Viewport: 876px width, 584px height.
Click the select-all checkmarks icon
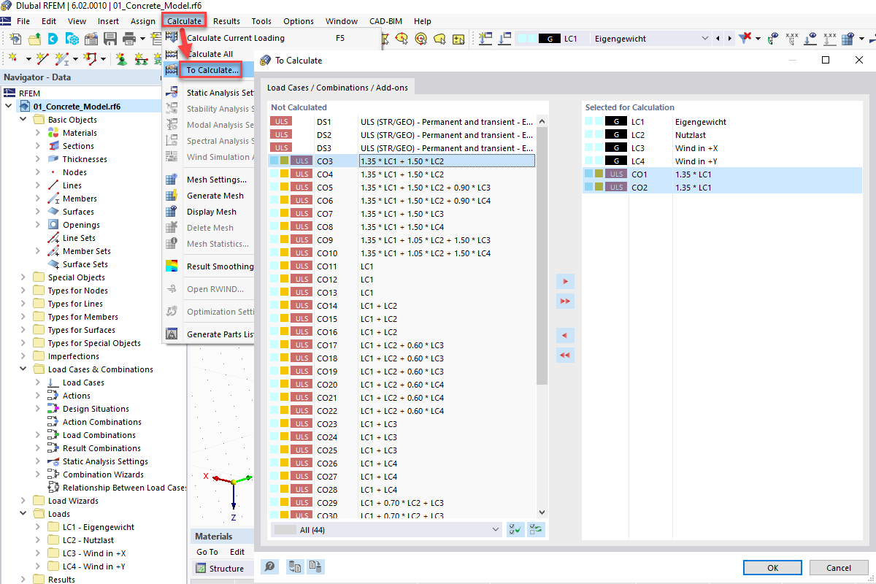click(x=515, y=530)
